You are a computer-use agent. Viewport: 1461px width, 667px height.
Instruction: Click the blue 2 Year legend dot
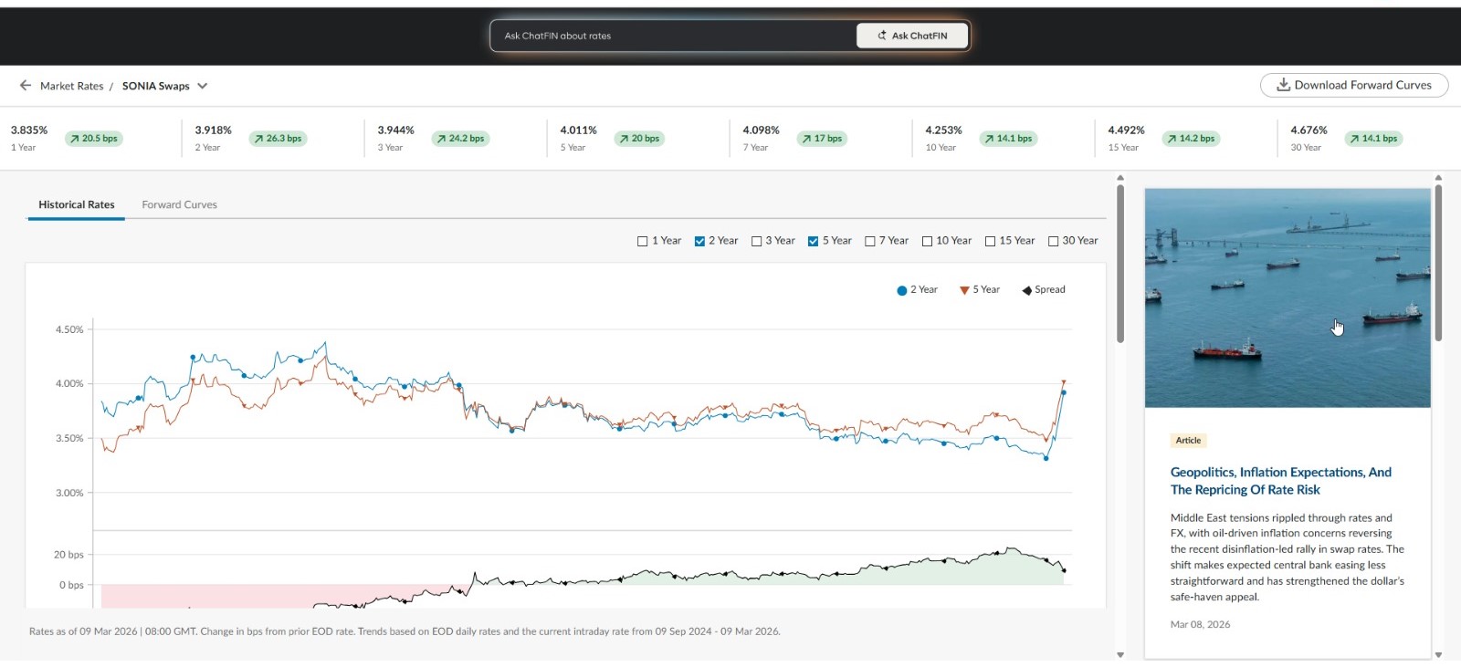pos(902,290)
